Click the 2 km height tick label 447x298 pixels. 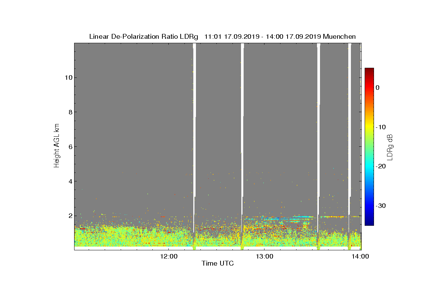point(70,216)
